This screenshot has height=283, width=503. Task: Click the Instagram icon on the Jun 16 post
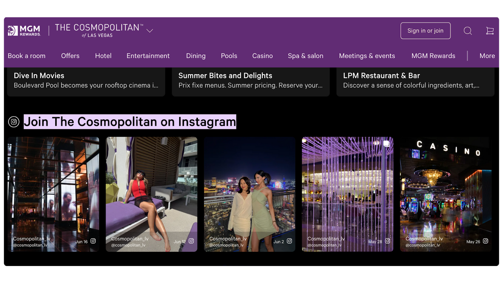(x=93, y=241)
